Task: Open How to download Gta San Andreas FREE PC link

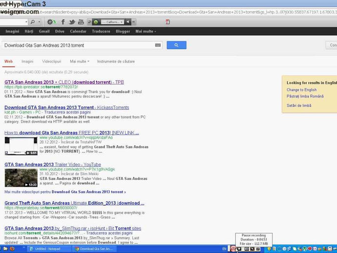Action: coord(72,133)
